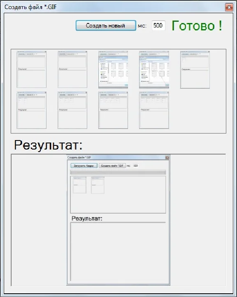The image size is (237, 297).
Task: Select the second thumbnail in second row
Action: [x=72, y=110]
